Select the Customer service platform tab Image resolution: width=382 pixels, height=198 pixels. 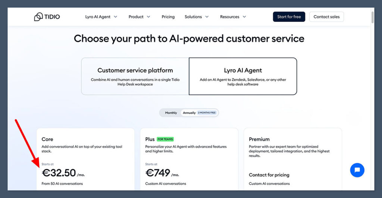coord(135,76)
